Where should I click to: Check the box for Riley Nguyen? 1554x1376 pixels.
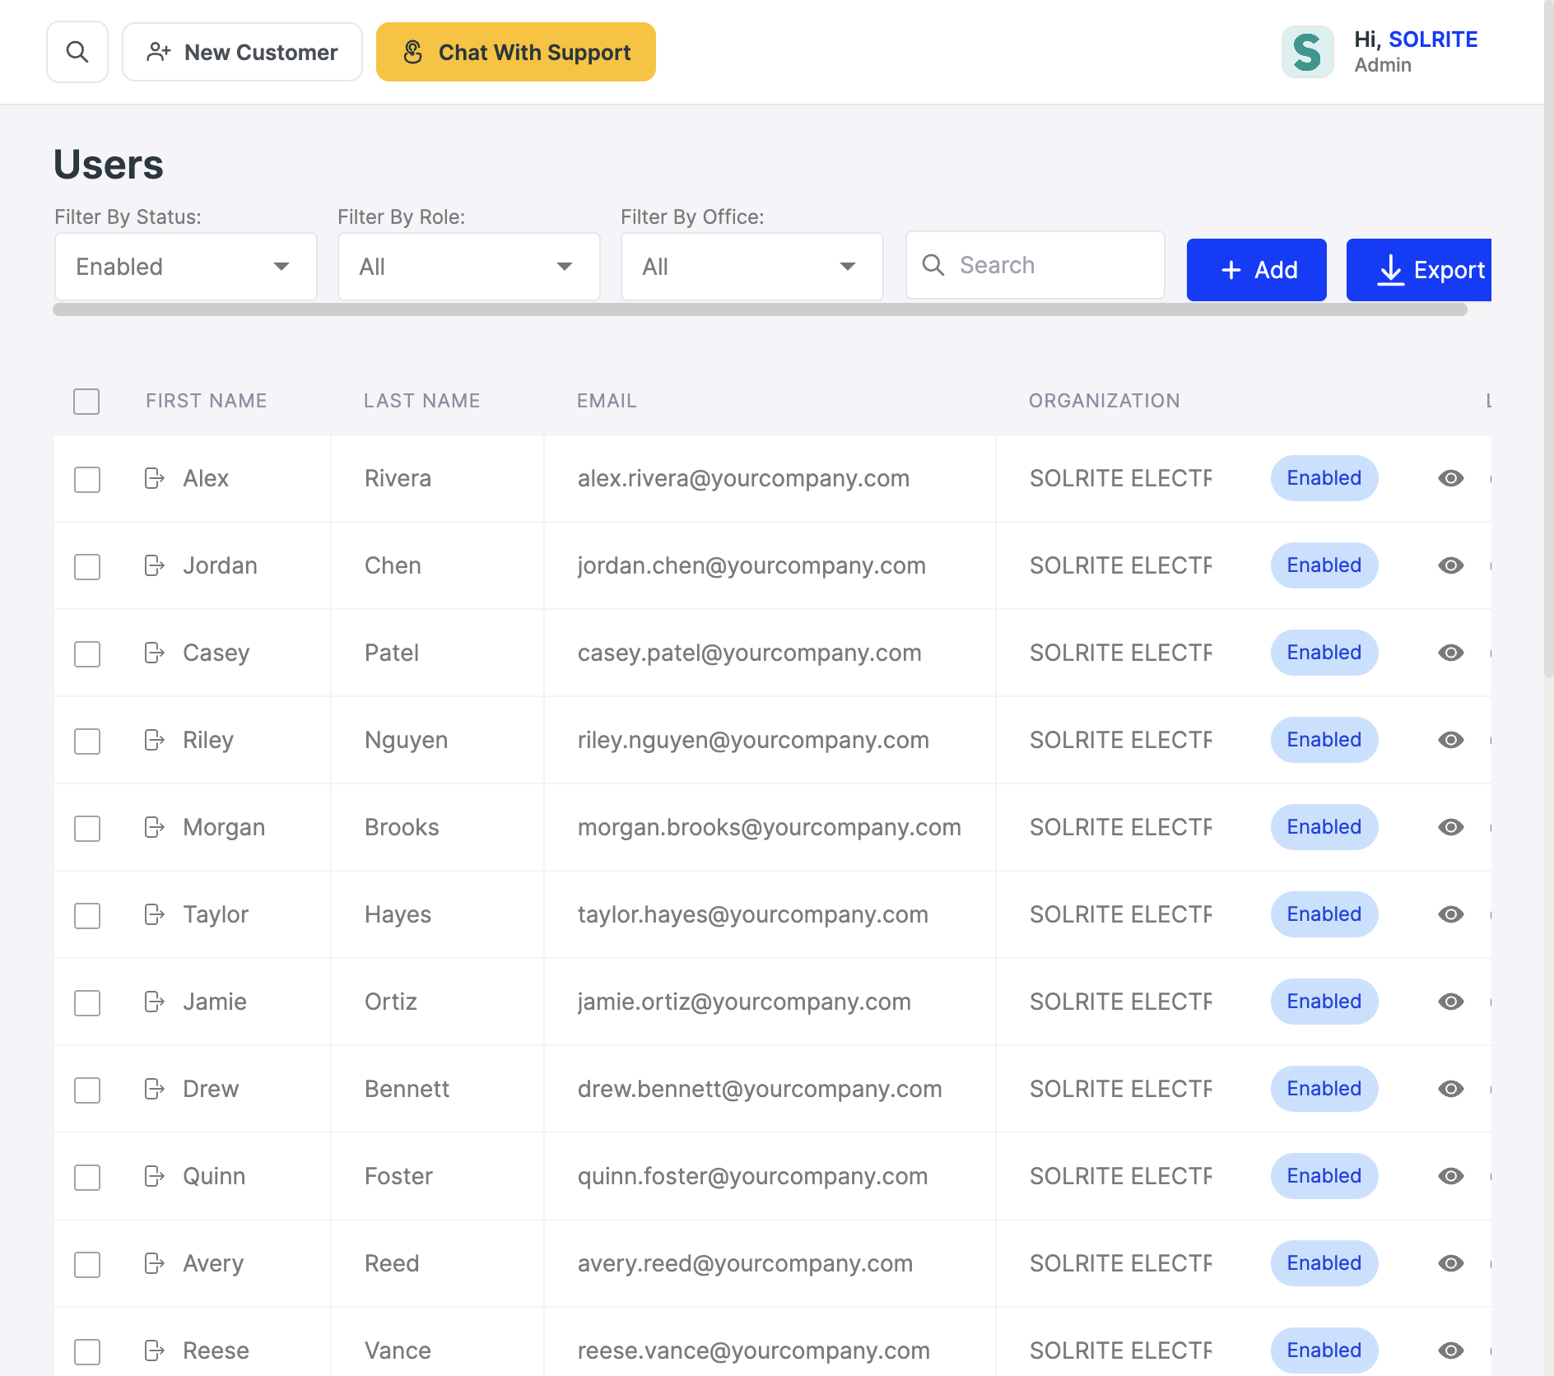(87, 741)
